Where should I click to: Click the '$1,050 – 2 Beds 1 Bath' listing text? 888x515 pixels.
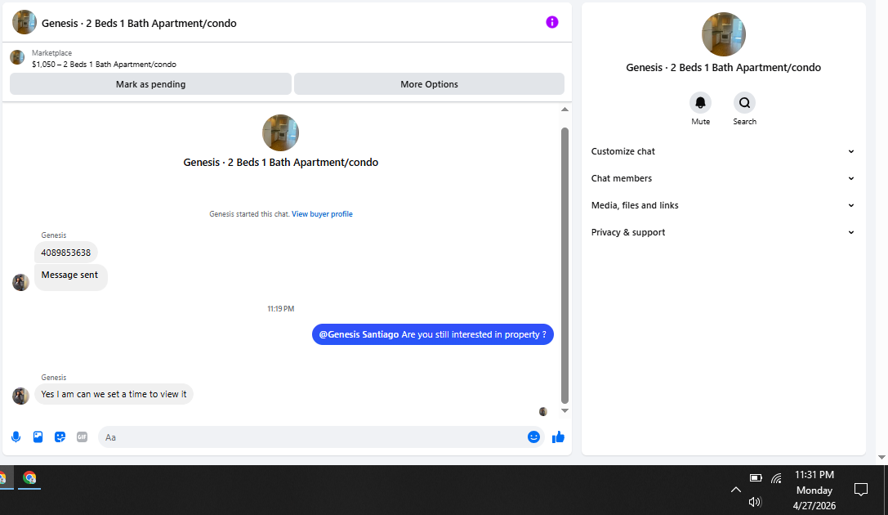(x=104, y=65)
